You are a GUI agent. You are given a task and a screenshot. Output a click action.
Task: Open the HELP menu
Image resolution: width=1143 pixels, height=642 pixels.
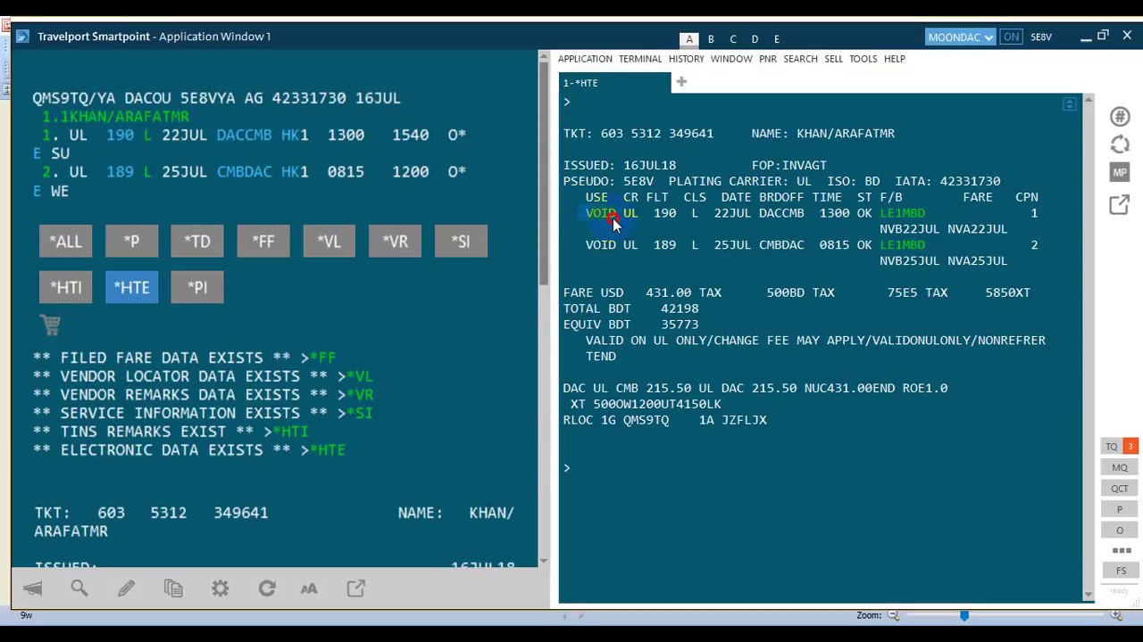pyautogui.click(x=894, y=59)
